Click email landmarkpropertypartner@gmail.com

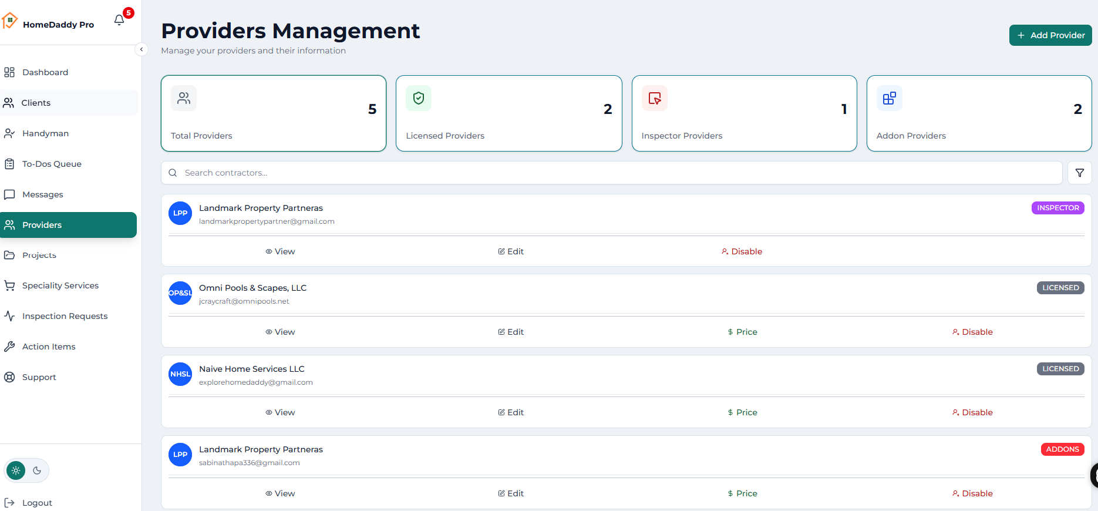(267, 221)
